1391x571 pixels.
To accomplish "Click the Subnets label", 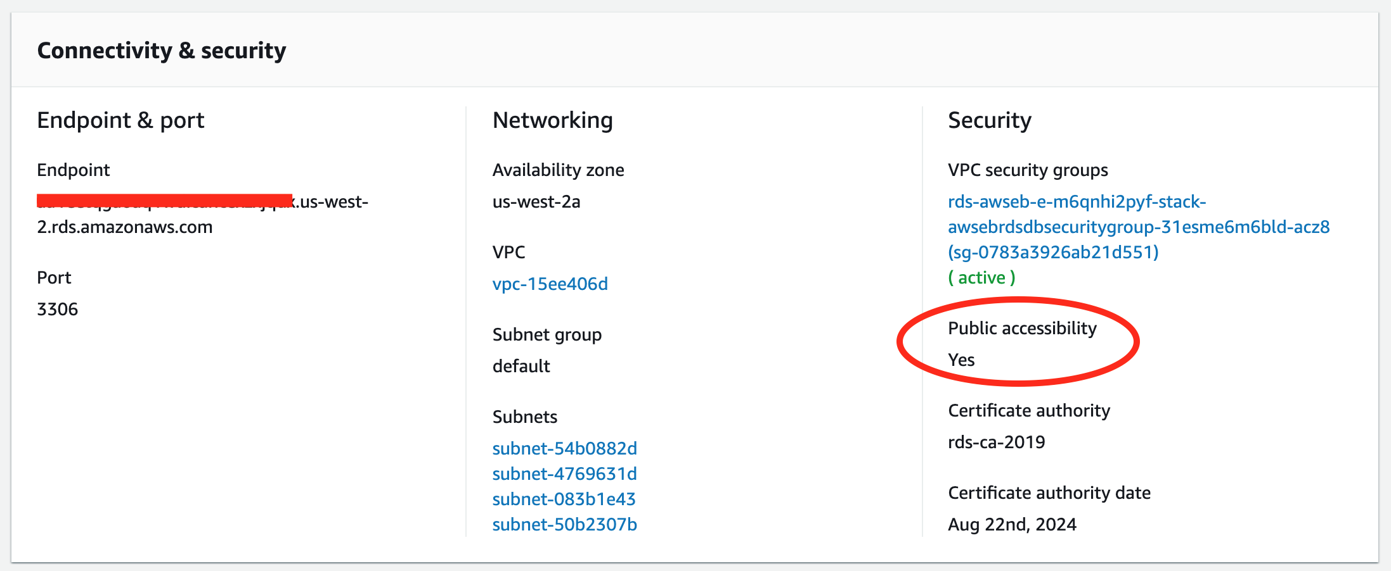I will click(x=524, y=417).
